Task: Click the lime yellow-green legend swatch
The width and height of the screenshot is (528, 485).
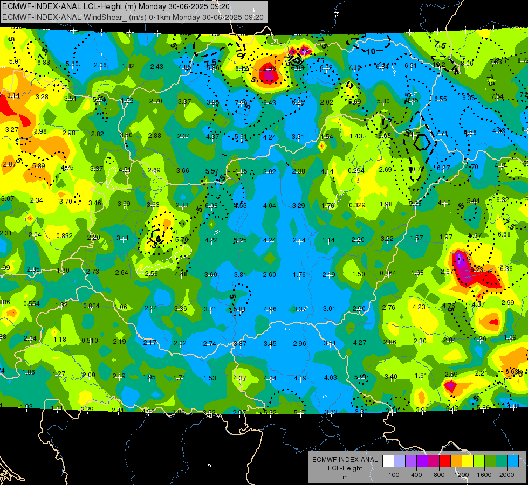Action: tap(479, 461)
